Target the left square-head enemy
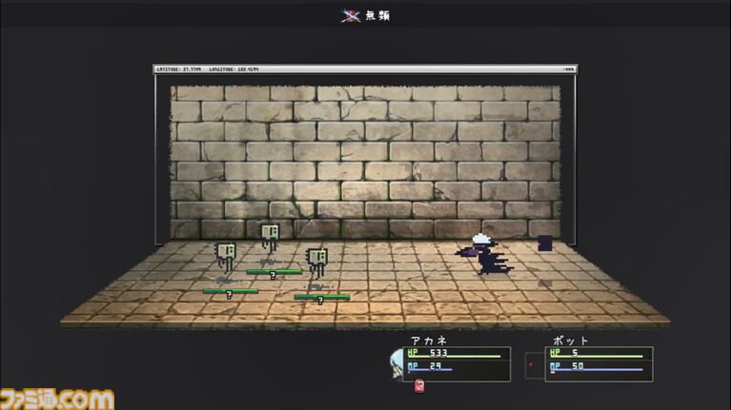 225,257
